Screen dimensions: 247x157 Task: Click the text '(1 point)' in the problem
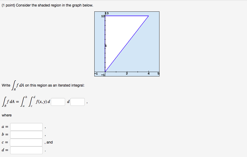pos(8,5)
